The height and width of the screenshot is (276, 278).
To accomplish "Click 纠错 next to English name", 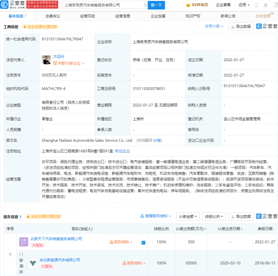I will [157, 140].
